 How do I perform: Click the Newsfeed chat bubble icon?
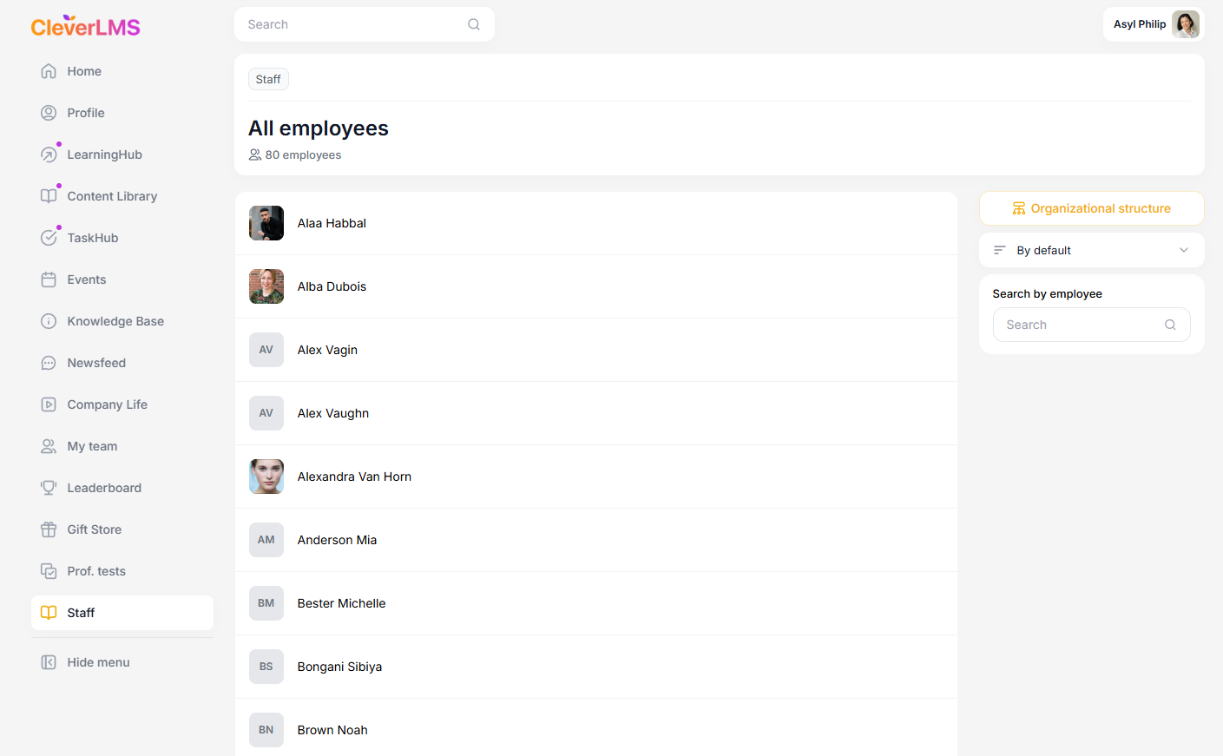pos(49,363)
